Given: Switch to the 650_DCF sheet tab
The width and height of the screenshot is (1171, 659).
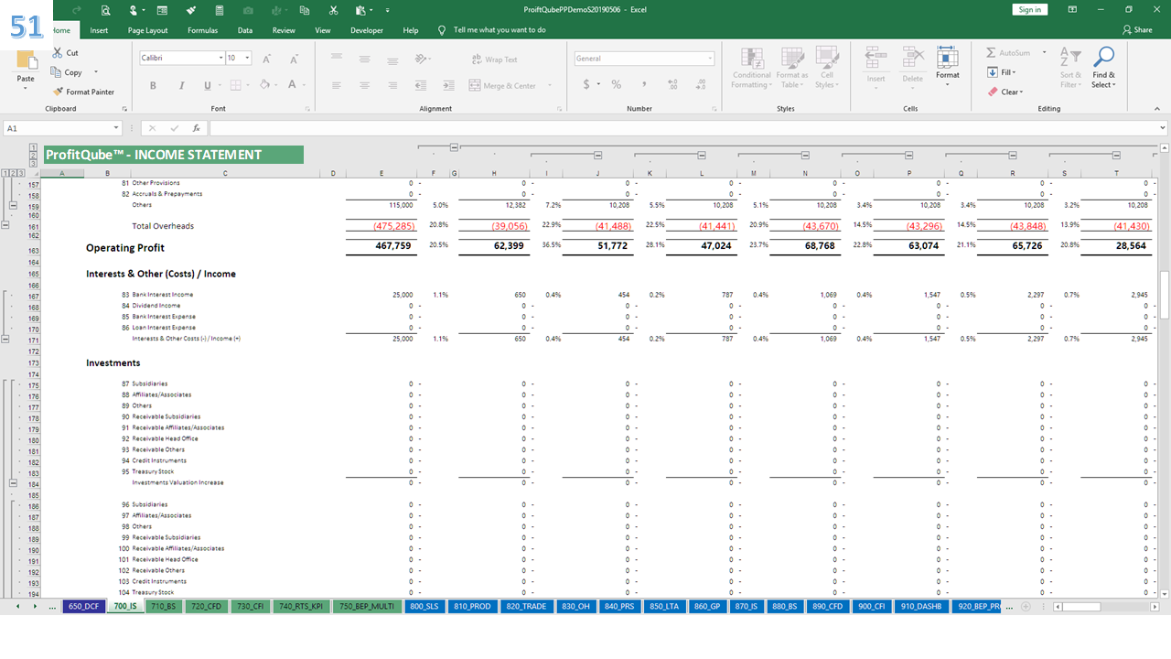Looking at the screenshot, I should 83,606.
